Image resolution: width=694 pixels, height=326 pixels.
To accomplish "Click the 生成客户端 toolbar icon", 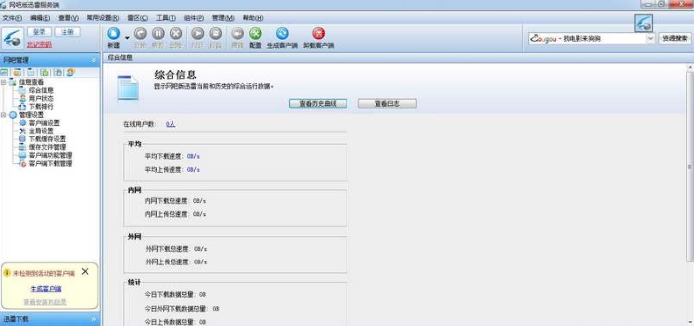I will (x=282, y=34).
